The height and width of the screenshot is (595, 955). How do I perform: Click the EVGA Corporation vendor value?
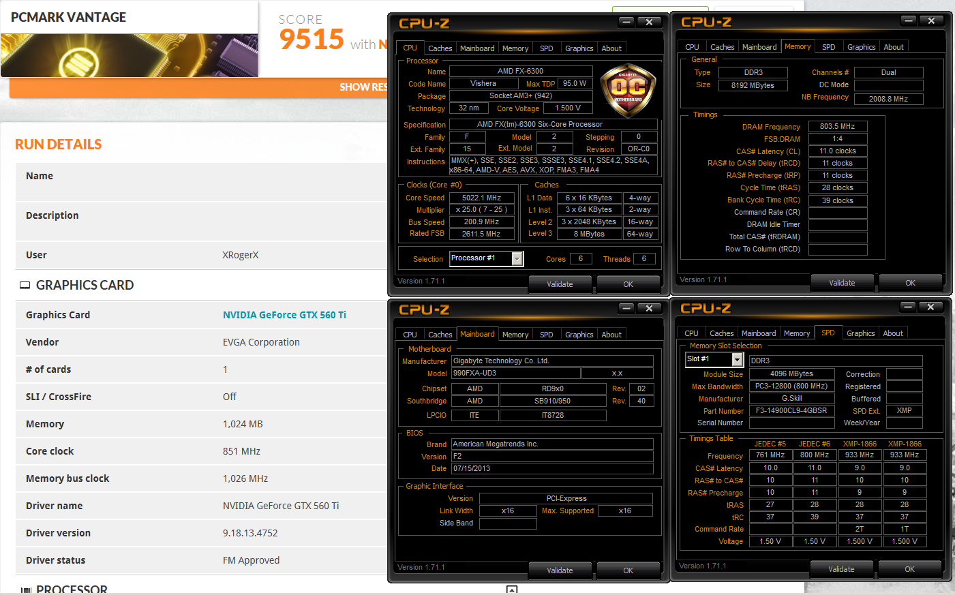tap(261, 342)
